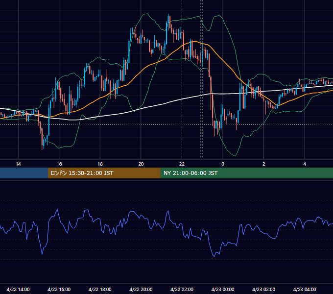
Task: Click the 4/22 16:00 time label
Action: coord(59,289)
